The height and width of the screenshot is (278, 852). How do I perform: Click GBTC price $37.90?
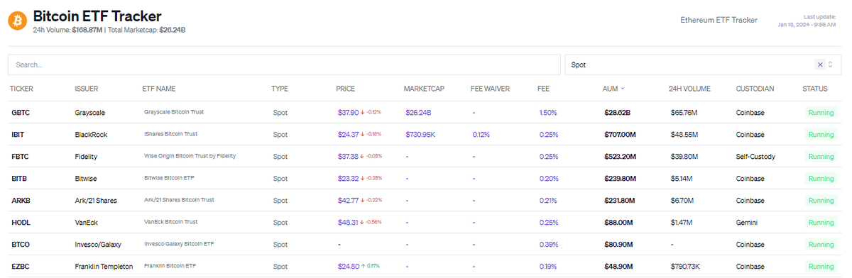coord(349,113)
